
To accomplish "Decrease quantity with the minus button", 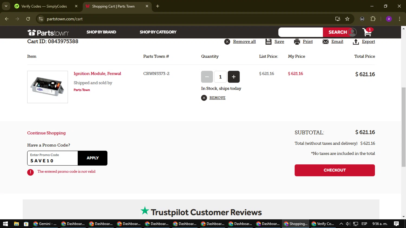I will tap(207, 77).
